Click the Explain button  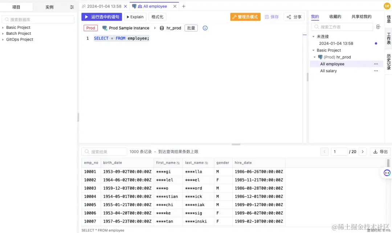coord(135,17)
